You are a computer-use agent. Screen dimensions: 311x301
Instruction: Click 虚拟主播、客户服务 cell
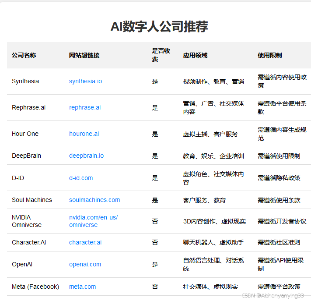[210, 134]
